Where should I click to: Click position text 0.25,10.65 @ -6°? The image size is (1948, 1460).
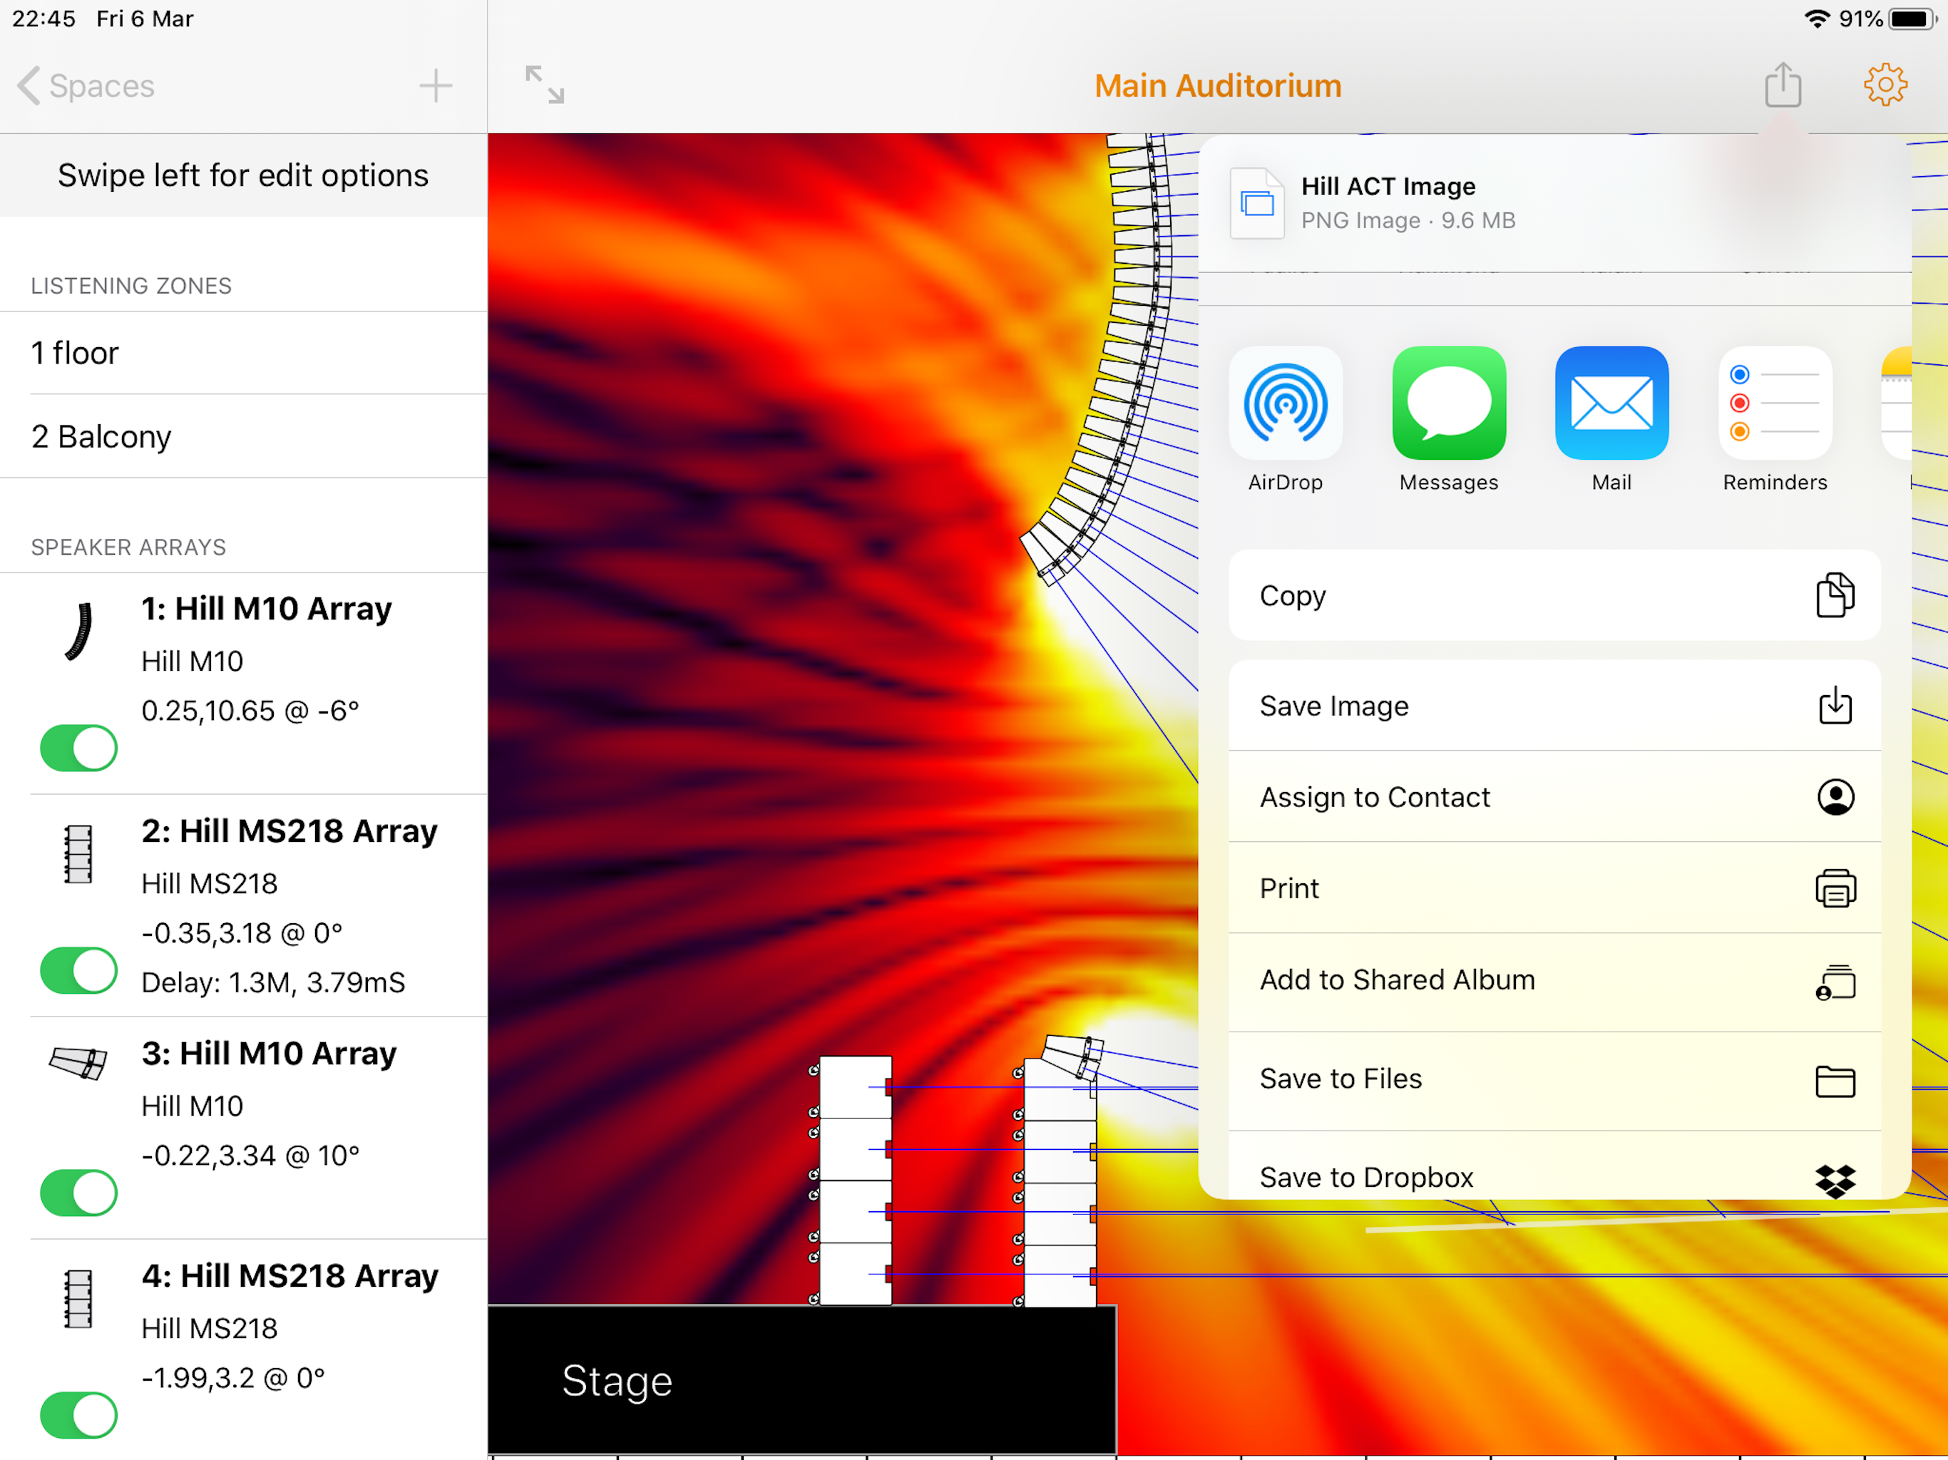250,711
